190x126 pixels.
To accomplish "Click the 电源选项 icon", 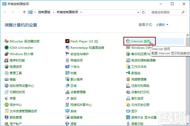I will pyautogui.click(x=6, y=67).
